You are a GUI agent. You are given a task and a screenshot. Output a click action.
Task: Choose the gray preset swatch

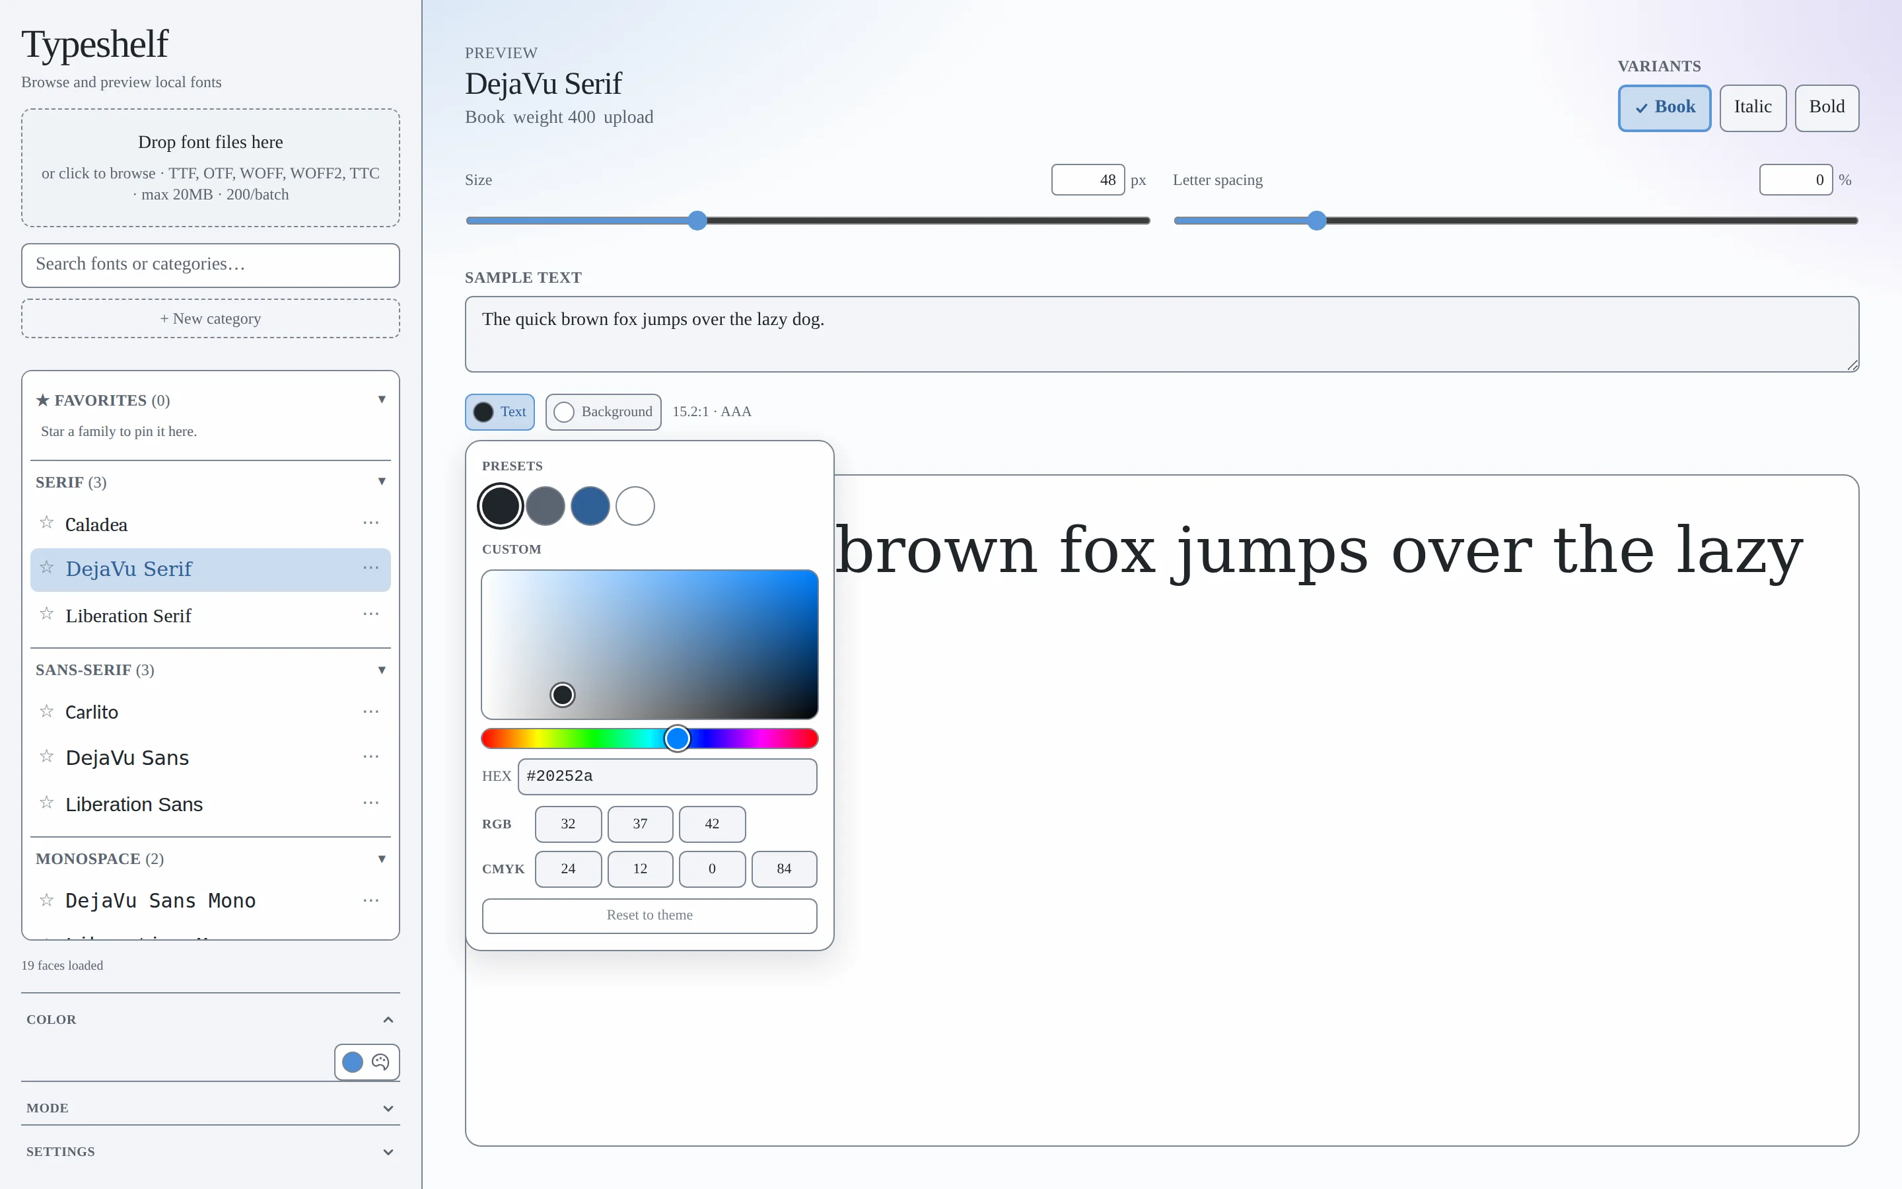tap(546, 505)
